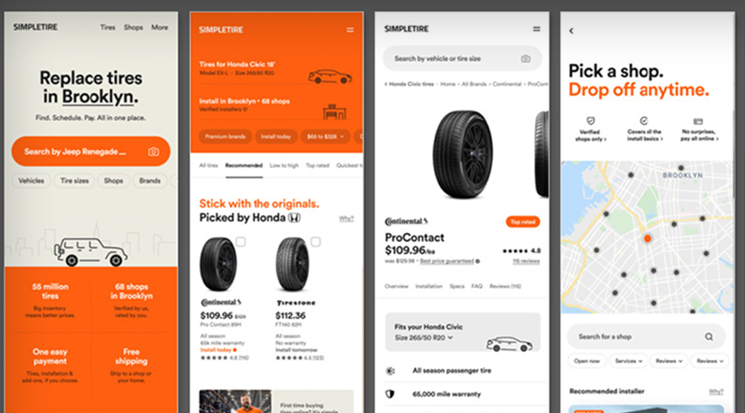The width and height of the screenshot is (745, 413).
Task: Check the compare box on Firestone tire
Action: pyautogui.click(x=315, y=242)
